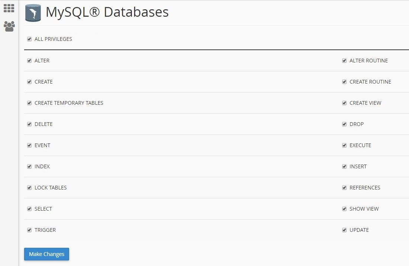Disable the DELETE privilege checkbox
The image size is (409, 266).
pos(29,124)
